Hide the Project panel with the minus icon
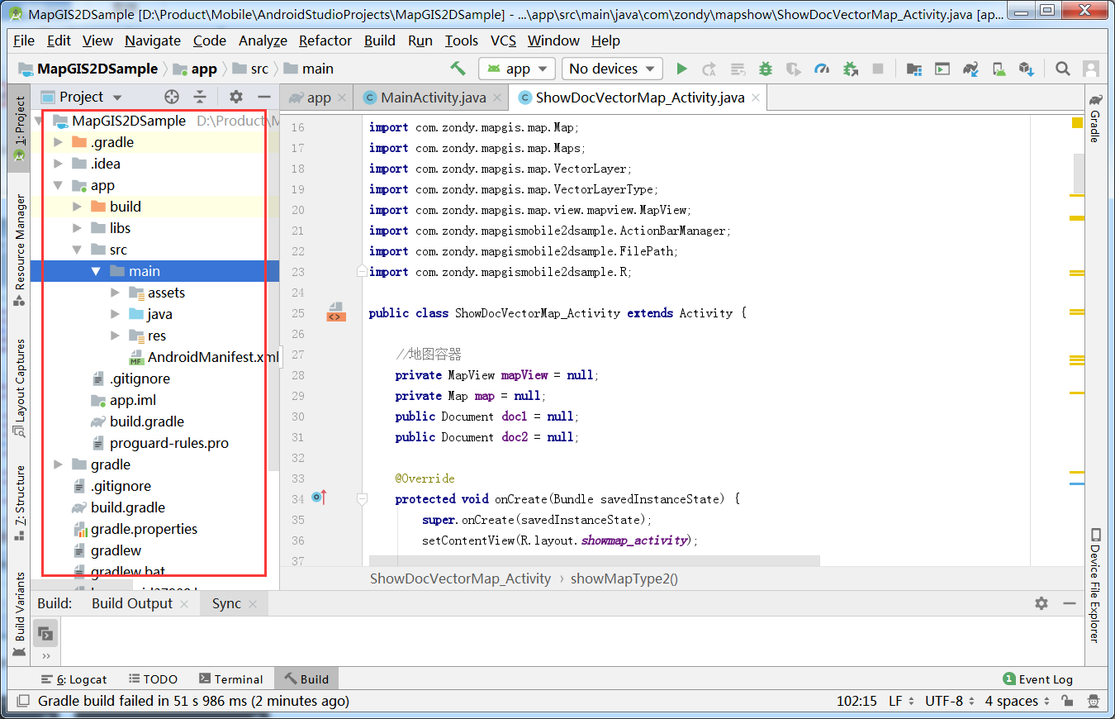The width and height of the screenshot is (1115, 719). 263,97
